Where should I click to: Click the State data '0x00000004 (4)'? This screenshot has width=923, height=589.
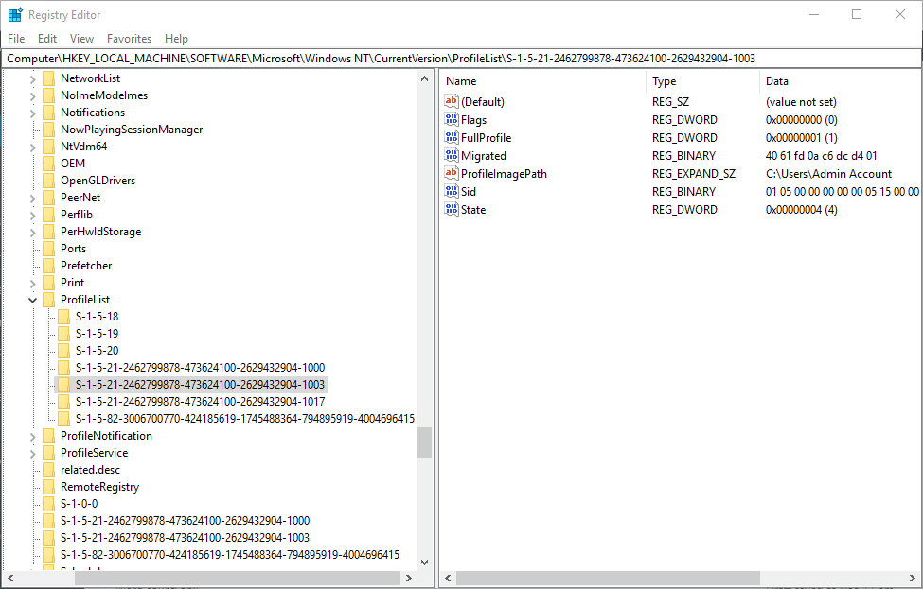coord(801,210)
